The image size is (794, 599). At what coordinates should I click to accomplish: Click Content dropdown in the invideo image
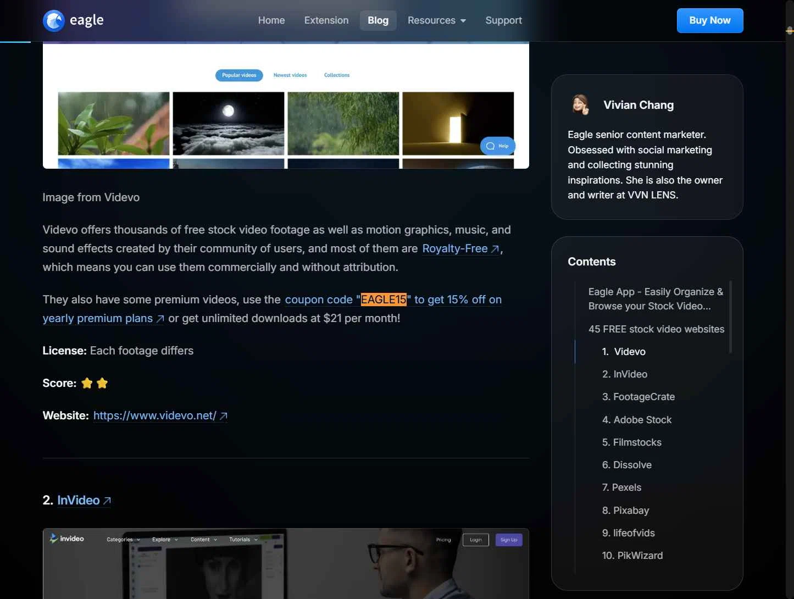(x=204, y=540)
